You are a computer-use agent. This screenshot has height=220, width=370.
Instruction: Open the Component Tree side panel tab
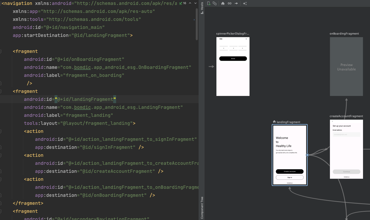202,208
